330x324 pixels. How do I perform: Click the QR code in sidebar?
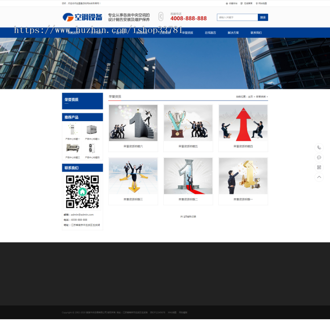(82, 191)
